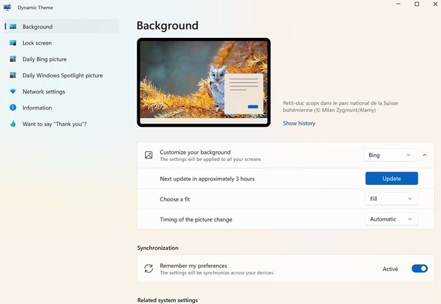
Task: Click the Next update in approximately 3 hours text
Action: [x=207, y=178]
